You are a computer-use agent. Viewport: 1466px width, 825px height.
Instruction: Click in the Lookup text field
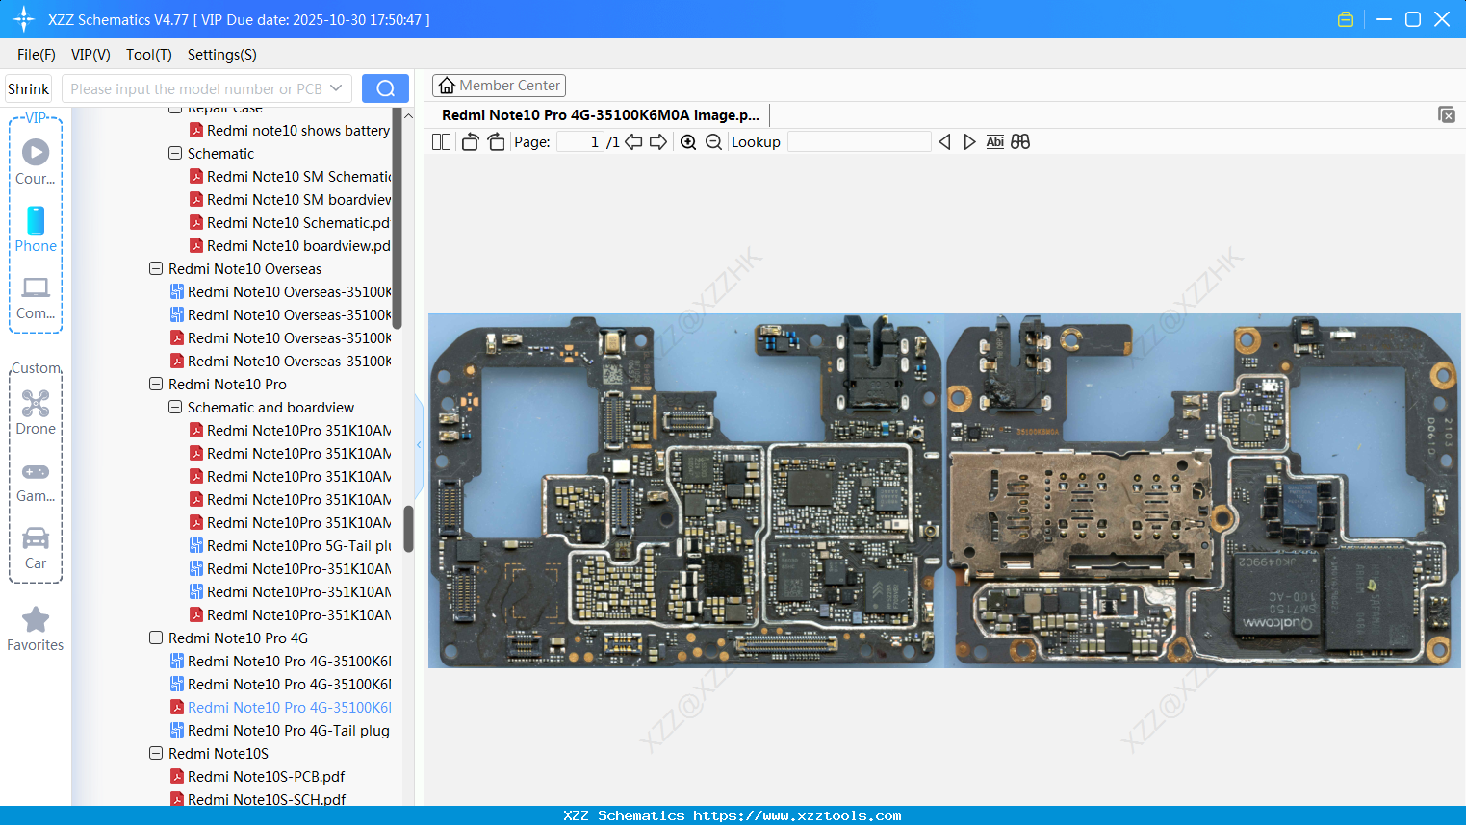coord(859,142)
